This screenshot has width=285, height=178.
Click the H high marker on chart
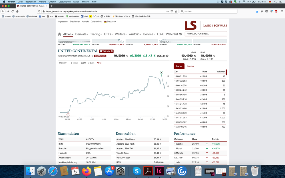[x=161, y=72]
